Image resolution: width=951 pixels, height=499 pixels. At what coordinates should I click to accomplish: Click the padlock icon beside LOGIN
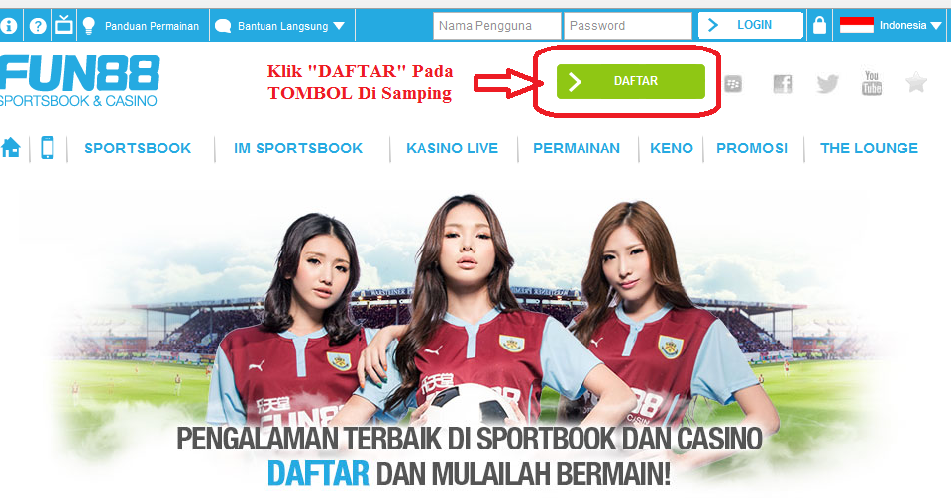point(819,25)
